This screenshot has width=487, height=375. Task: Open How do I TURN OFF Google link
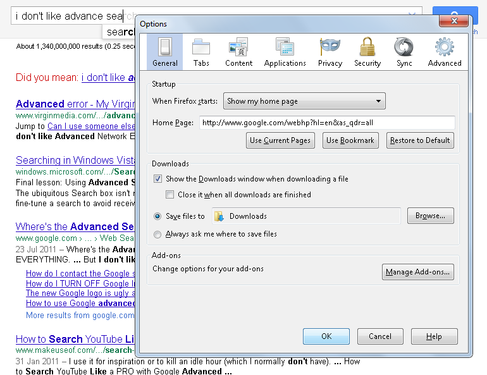pyautogui.click(x=81, y=283)
